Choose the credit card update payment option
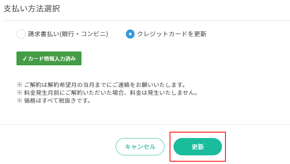 [x=130, y=34]
